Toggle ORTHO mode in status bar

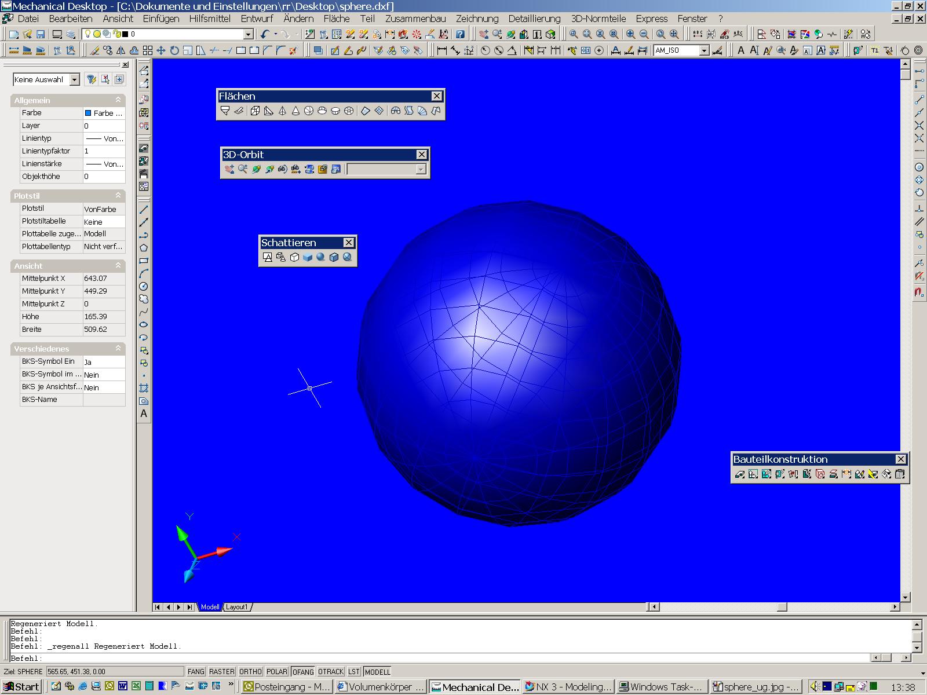250,672
